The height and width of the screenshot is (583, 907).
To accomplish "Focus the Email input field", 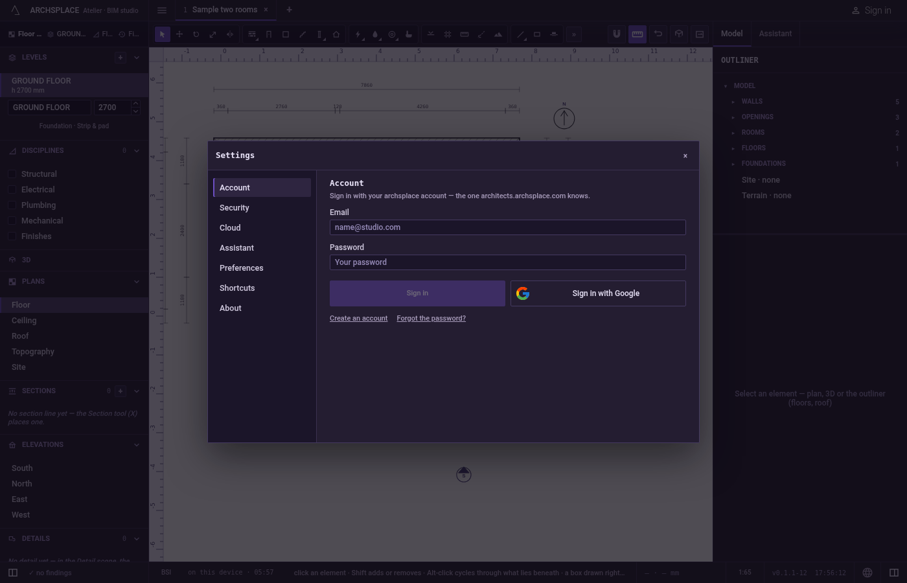I will coord(508,227).
